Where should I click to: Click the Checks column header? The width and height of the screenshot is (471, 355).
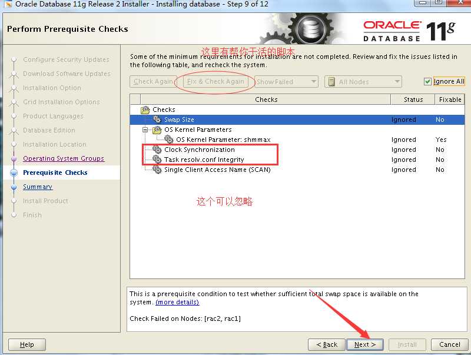tap(266, 99)
